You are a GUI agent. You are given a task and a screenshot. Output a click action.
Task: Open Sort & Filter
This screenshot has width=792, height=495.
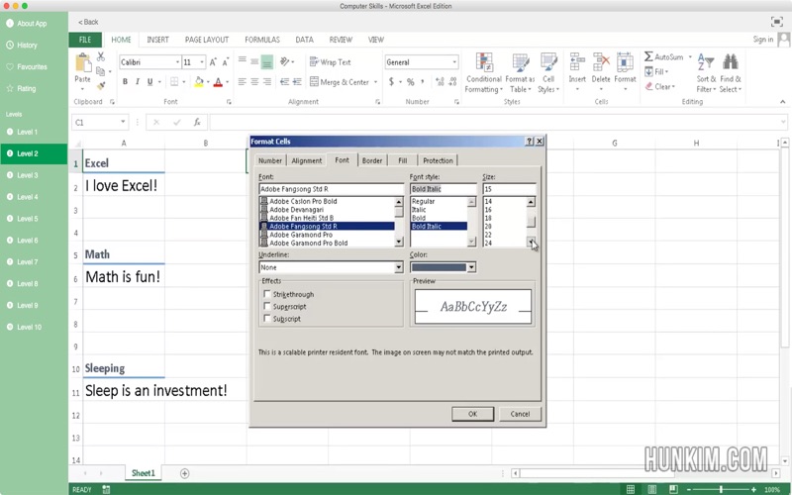706,72
